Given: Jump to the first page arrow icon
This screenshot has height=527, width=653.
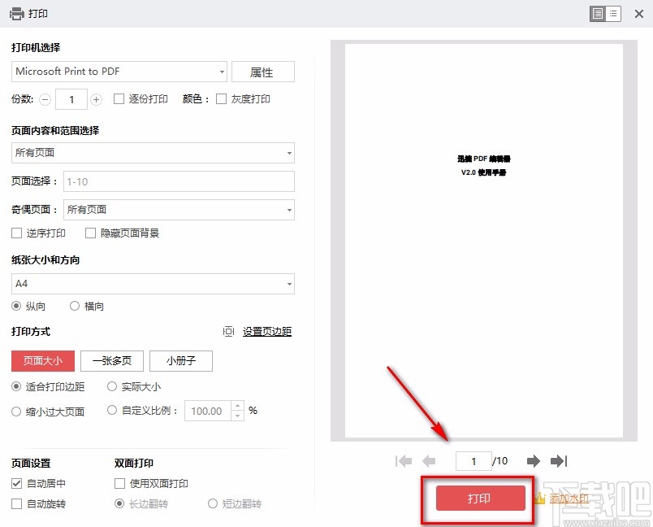Looking at the screenshot, I should tap(404, 461).
